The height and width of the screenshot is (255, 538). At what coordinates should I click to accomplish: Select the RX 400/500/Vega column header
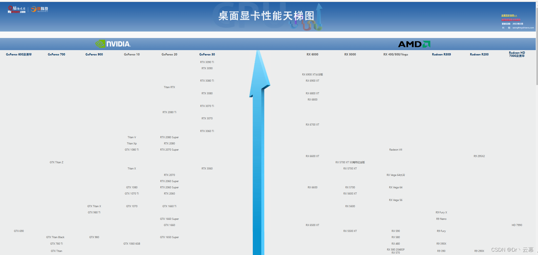(x=396, y=54)
